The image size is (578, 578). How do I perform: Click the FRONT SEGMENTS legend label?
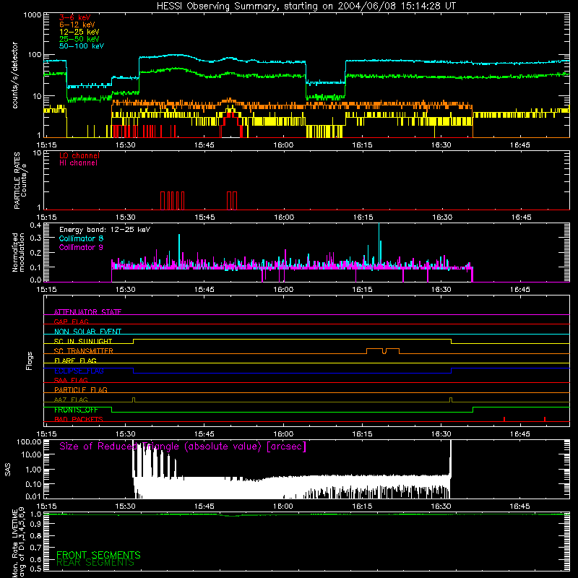tap(98, 555)
